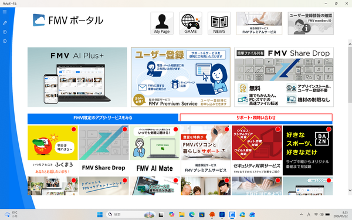The image size is (352, 220).
Task: Open the ユーザー登録 user registration banner
Action: point(181,77)
